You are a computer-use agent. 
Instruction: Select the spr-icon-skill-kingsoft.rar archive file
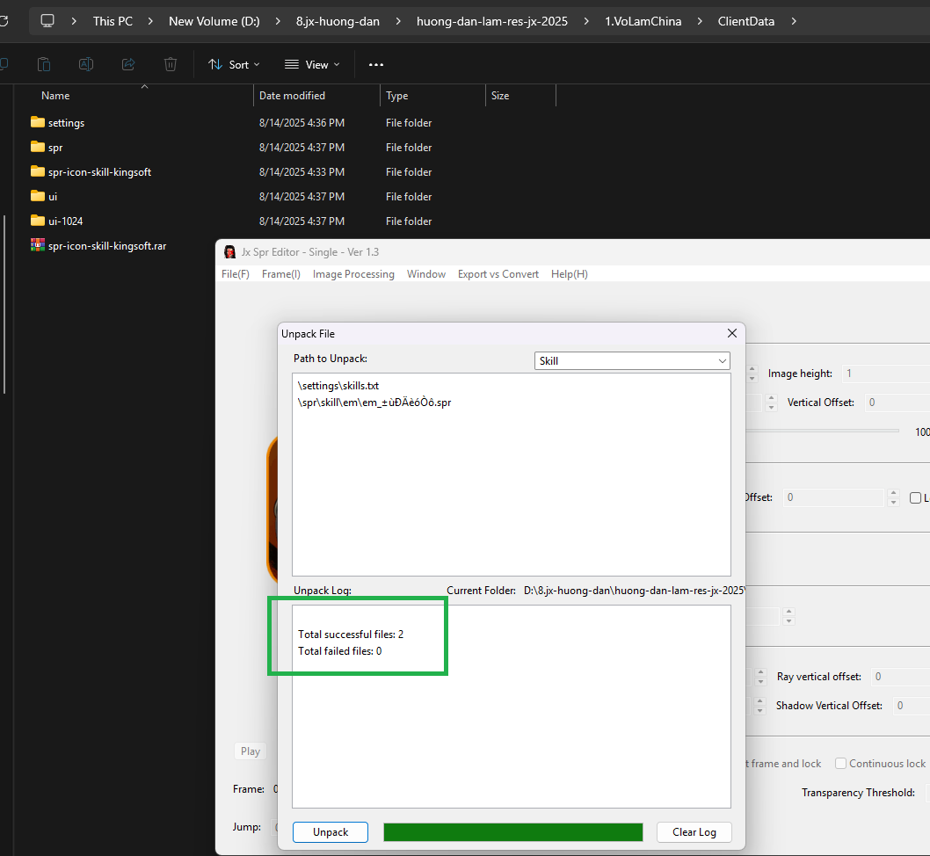[106, 246]
